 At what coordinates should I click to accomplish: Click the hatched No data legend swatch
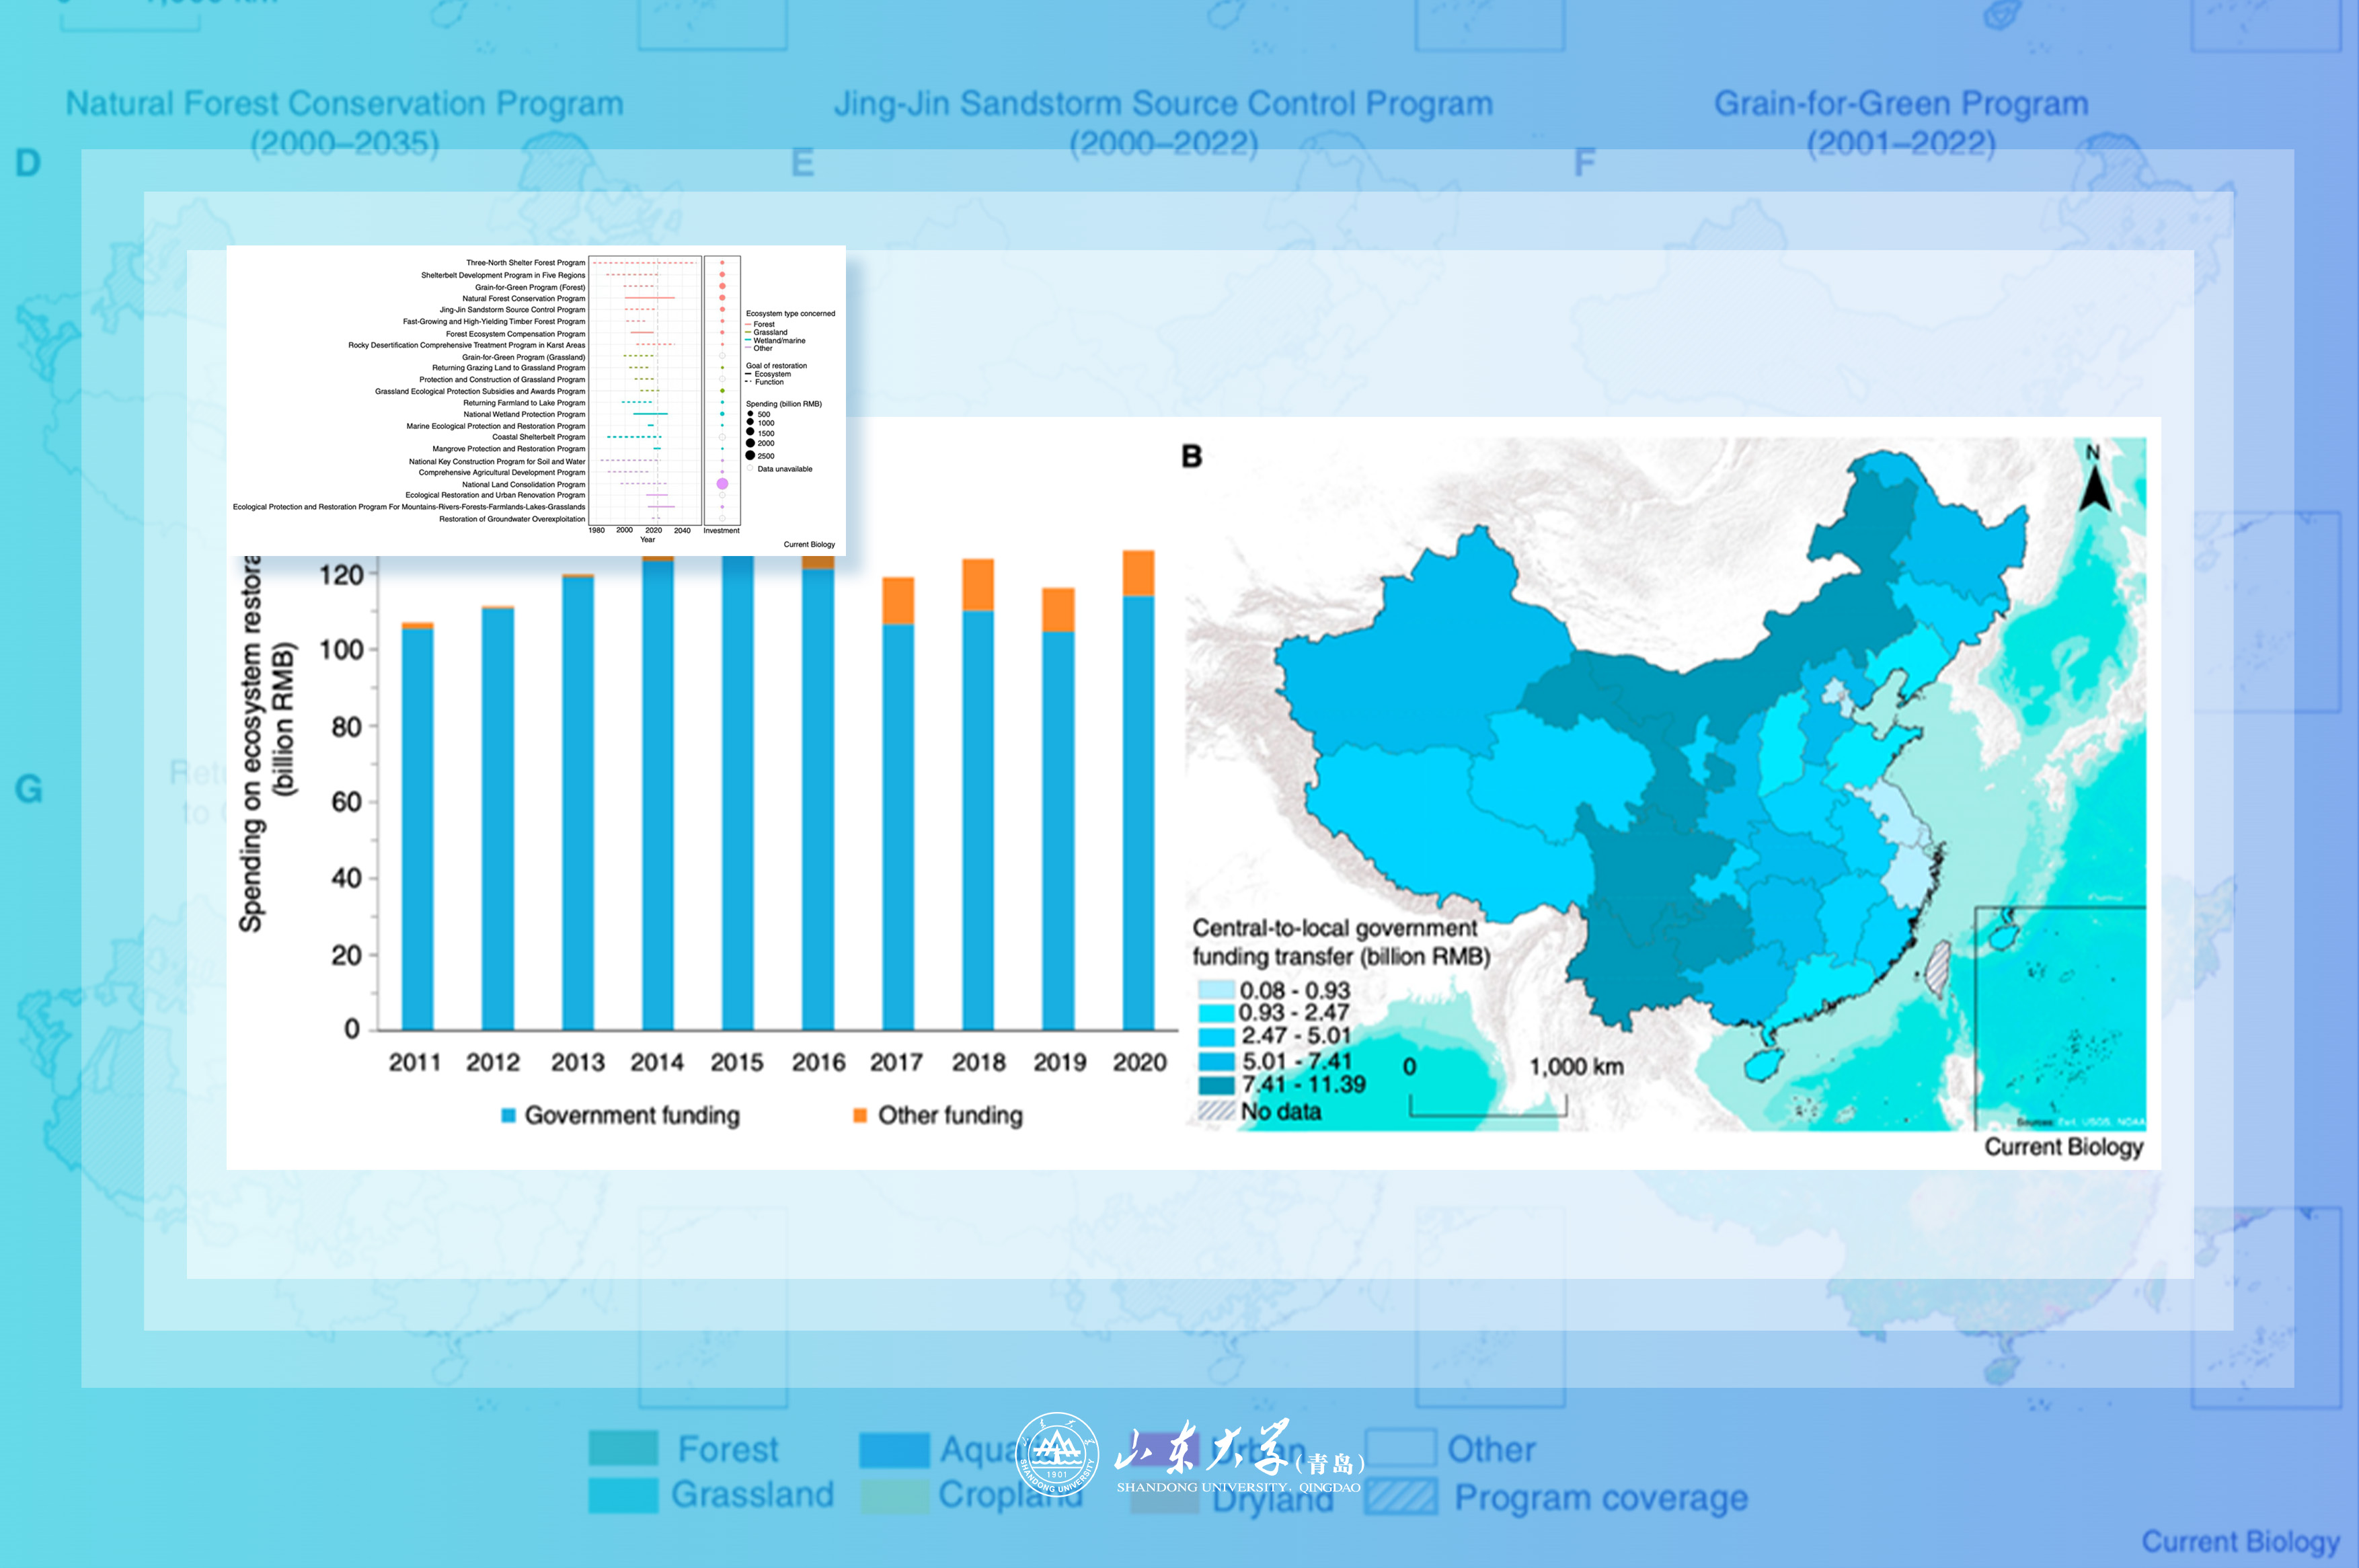point(1215,1110)
